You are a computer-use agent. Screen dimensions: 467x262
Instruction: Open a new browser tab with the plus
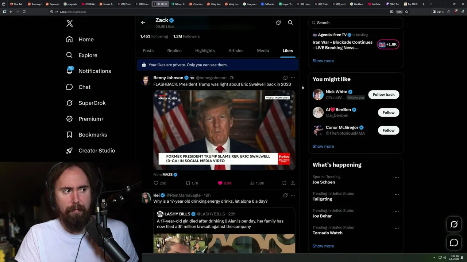point(424,4)
